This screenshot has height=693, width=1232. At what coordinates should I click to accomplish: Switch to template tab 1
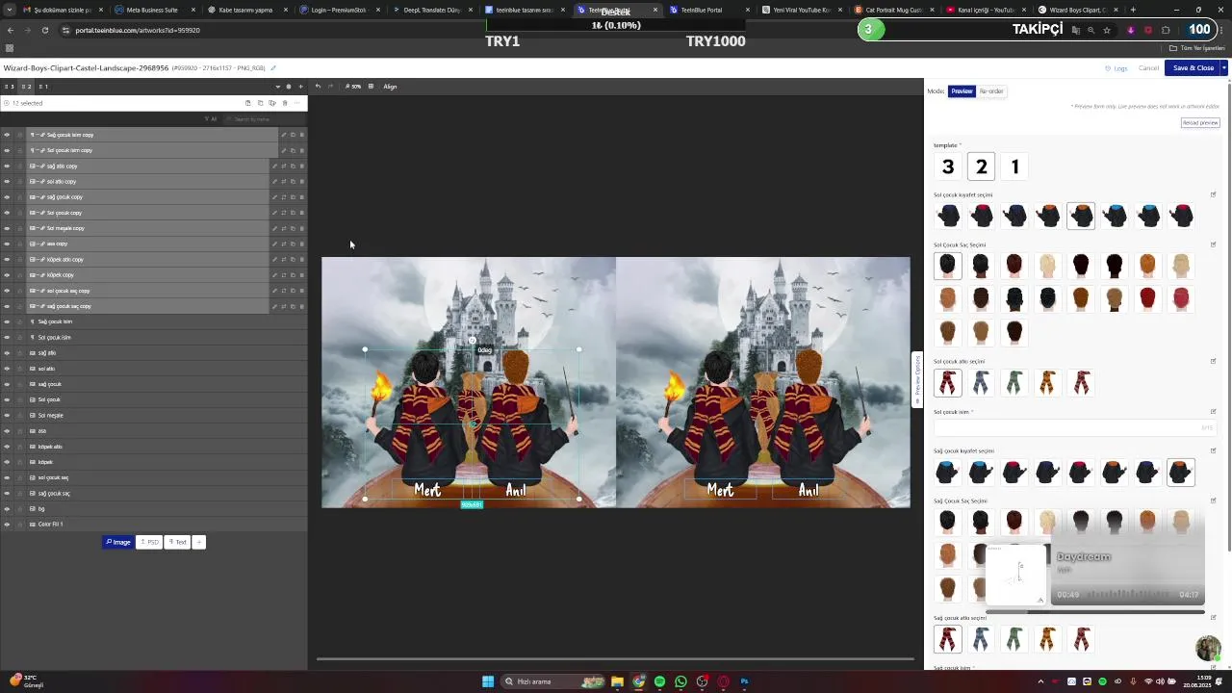(x=43, y=87)
